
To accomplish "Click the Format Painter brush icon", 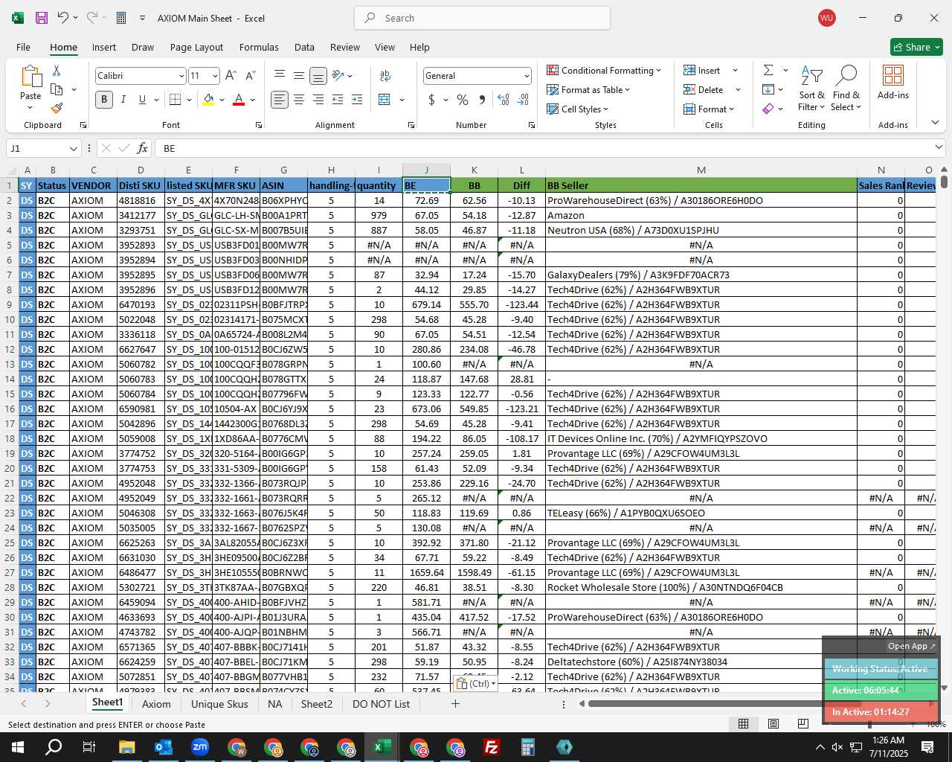I will [x=57, y=108].
